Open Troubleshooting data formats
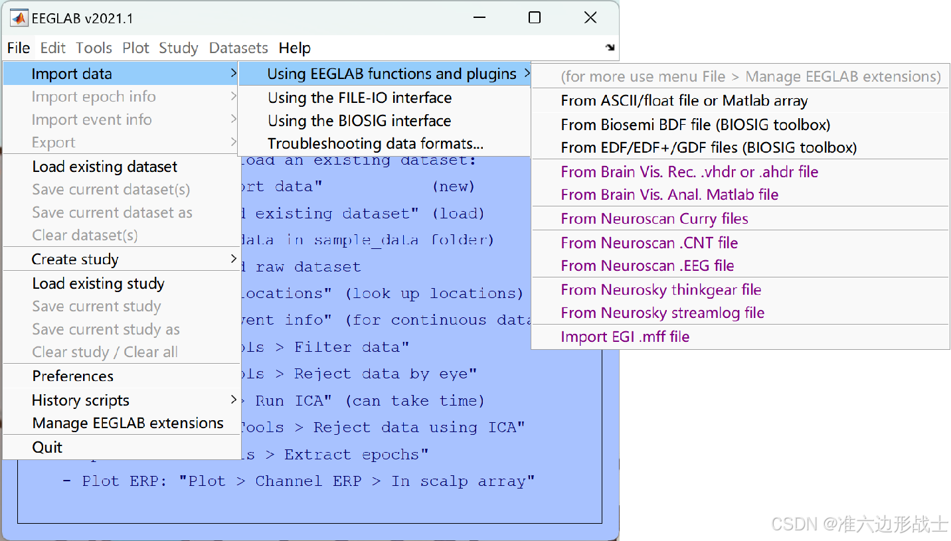The width and height of the screenshot is (951, 541). [385, 143]
